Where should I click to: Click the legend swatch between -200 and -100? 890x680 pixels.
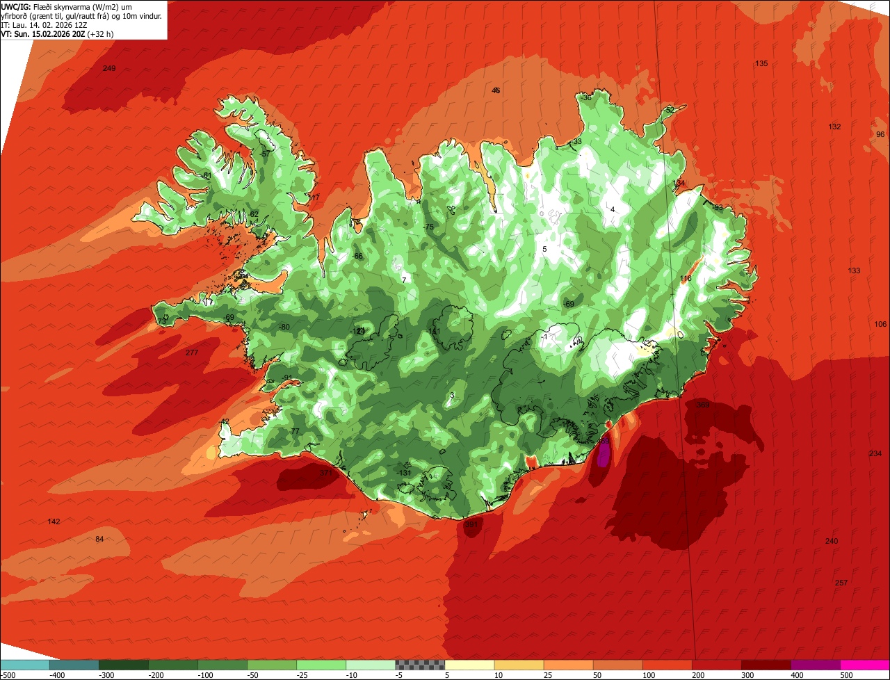coord(172,665)
